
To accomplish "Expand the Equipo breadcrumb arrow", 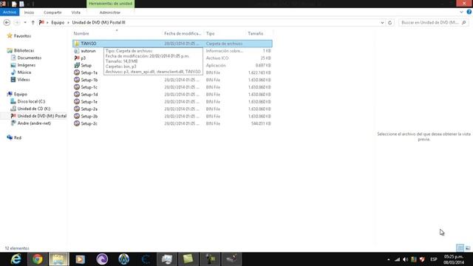I will 68,23.
